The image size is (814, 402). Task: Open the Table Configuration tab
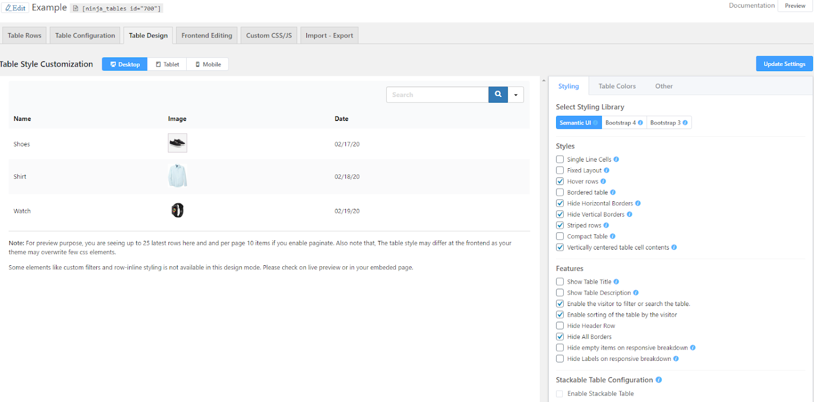(x=85, y=36)
